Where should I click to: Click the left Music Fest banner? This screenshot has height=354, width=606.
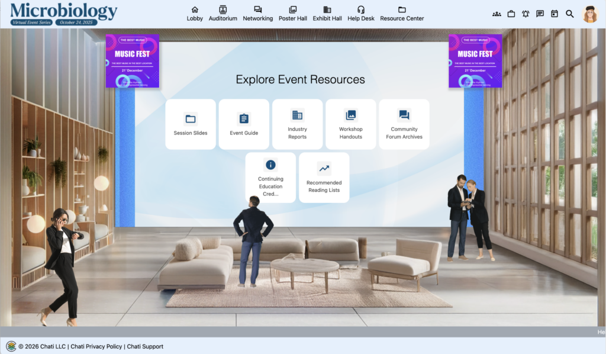(x=132, y=61)
